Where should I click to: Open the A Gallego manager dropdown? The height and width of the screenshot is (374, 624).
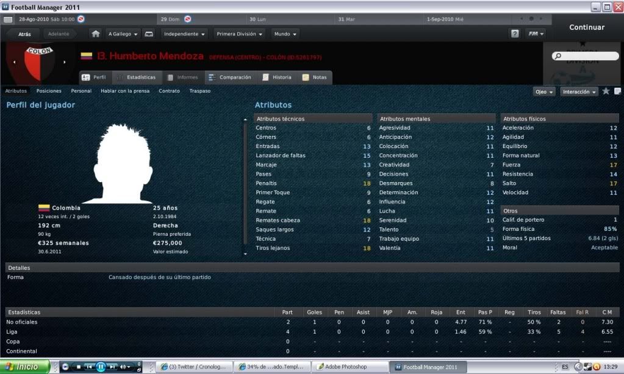pos(123,34)
